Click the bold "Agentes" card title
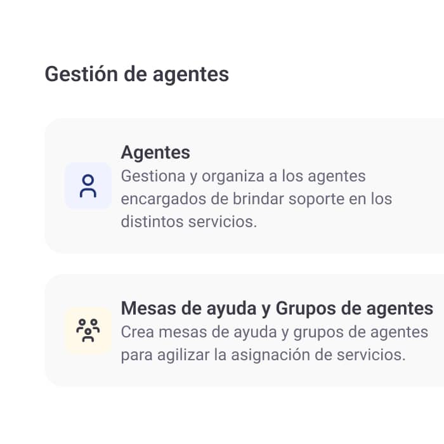 [155, 153]
